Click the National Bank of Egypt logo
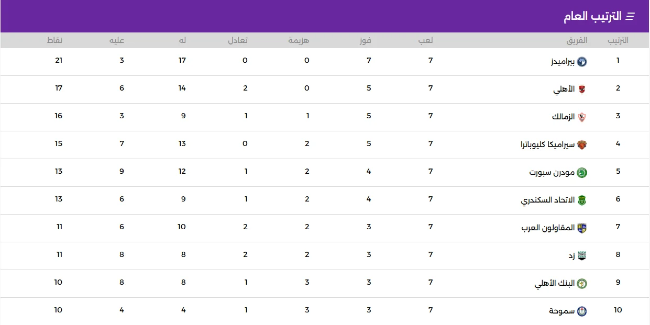The height and width of the screenshot is (325, 650). tap(582, 284)
